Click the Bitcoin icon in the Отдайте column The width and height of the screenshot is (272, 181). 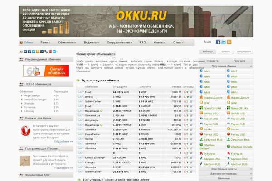pos(201,129)
